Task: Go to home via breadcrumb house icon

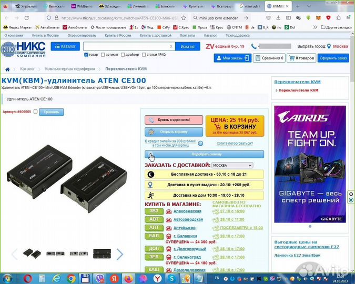Action: tap(7, 69)
